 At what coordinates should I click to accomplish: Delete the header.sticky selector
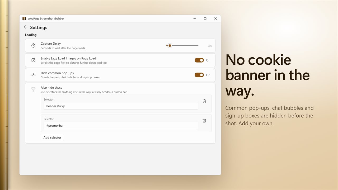click(204, 101)
